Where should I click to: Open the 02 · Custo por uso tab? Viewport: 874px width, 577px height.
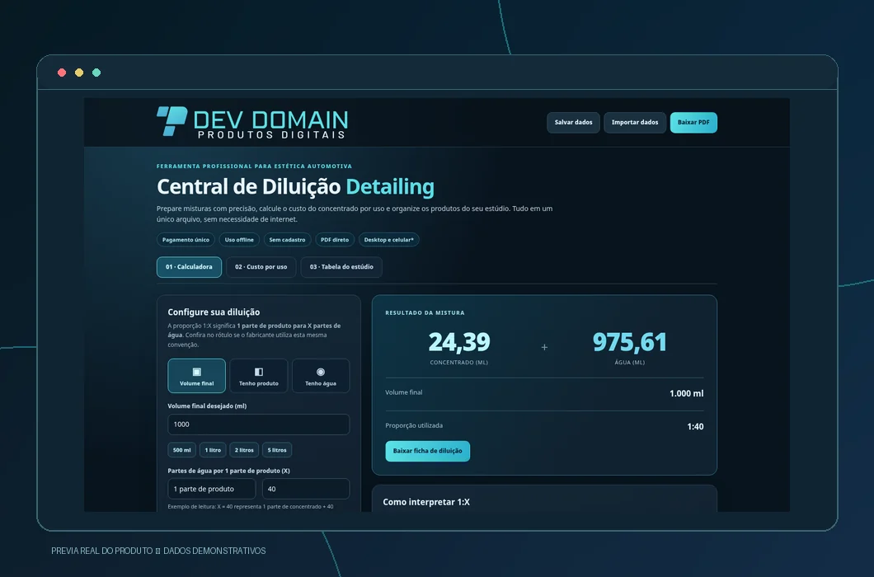(x=261, y=267)
